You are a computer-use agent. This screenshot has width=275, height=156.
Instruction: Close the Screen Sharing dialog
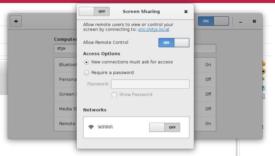186,12
